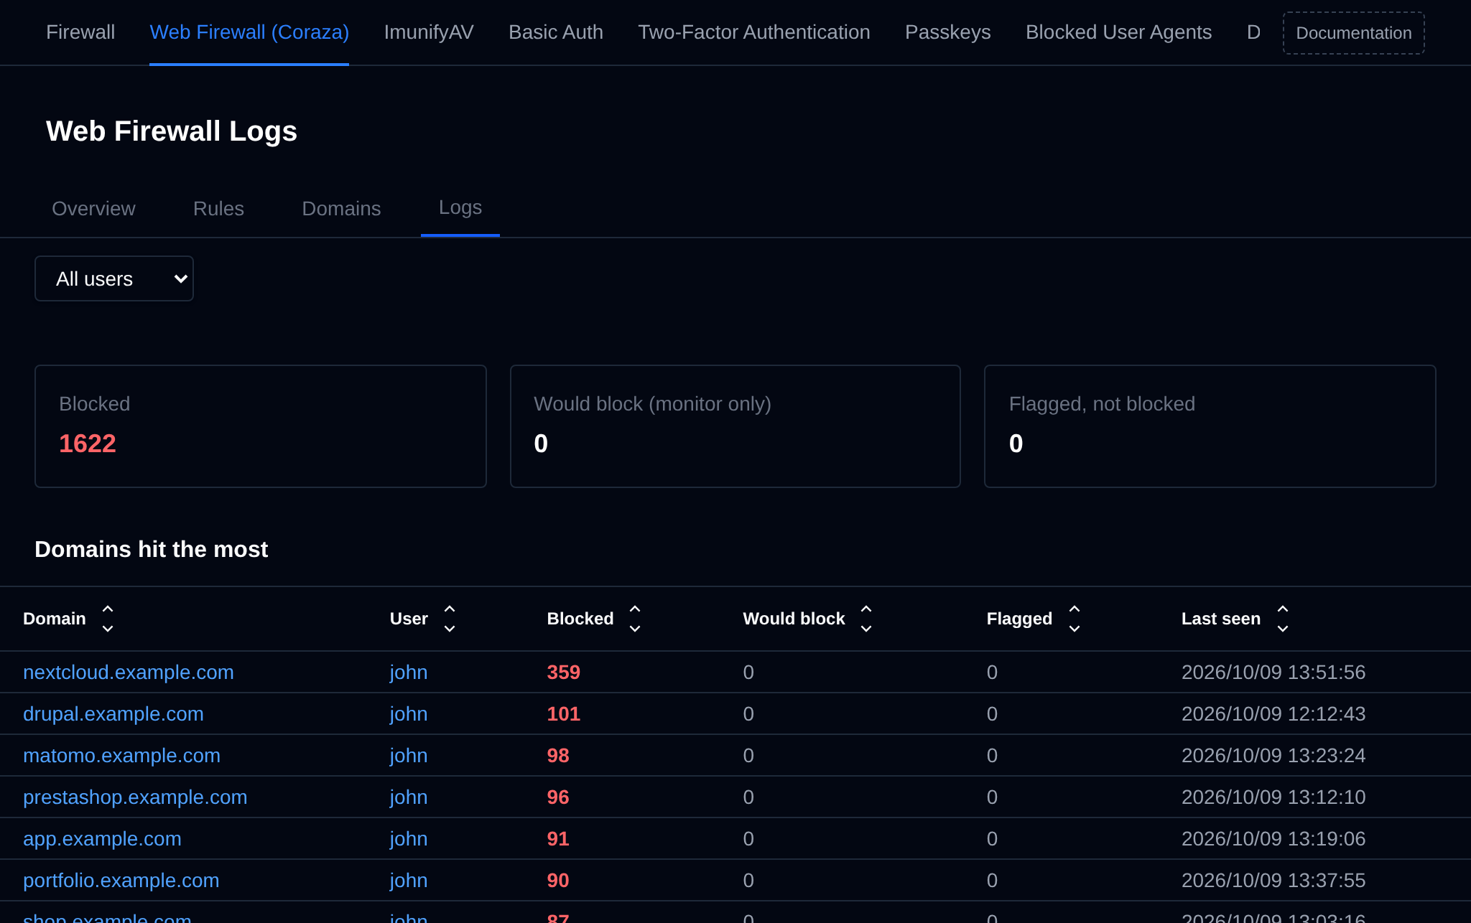Screen dimensions: 1471x923
Task: Sort table by Would block arrows
Action: point(866,619)
